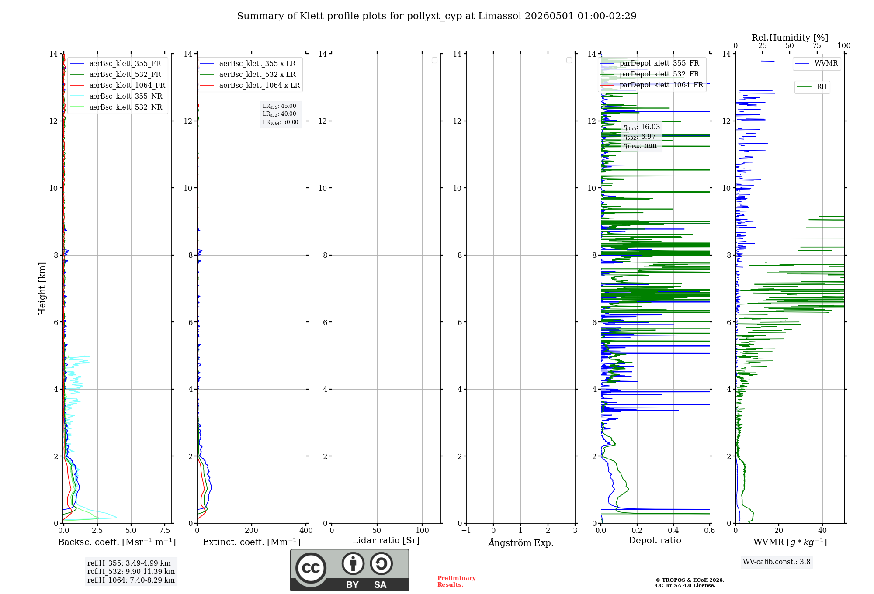Image resolution: width=874 pixels, height=594 pixels.
Task: Click the Height [km] axis label
Action: (x=42, y=289)
